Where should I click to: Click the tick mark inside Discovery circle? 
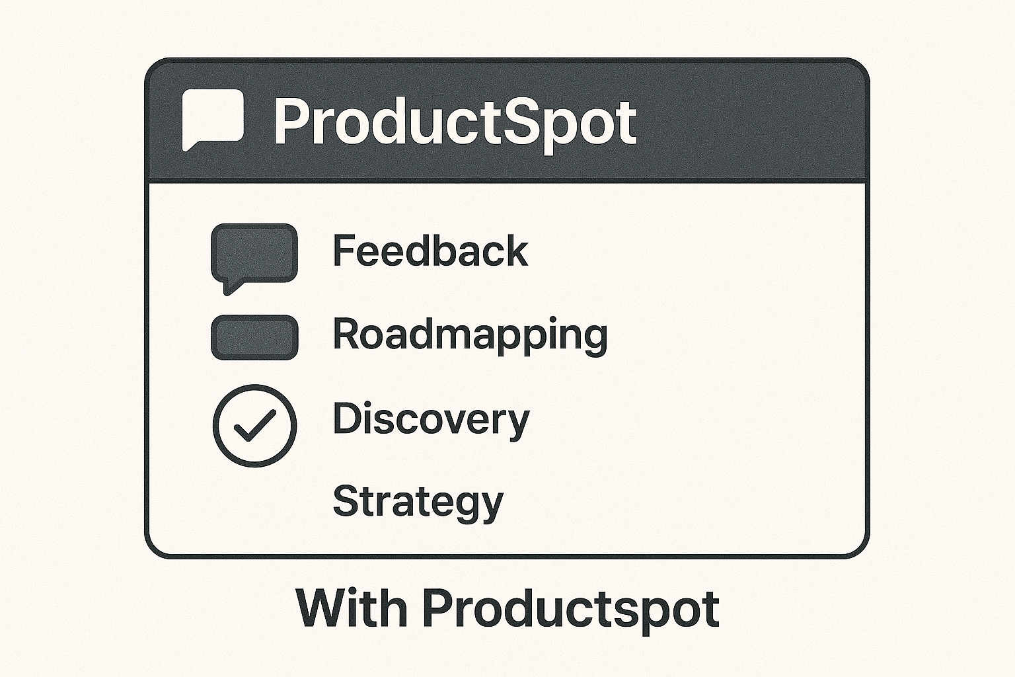click(256, 425)
